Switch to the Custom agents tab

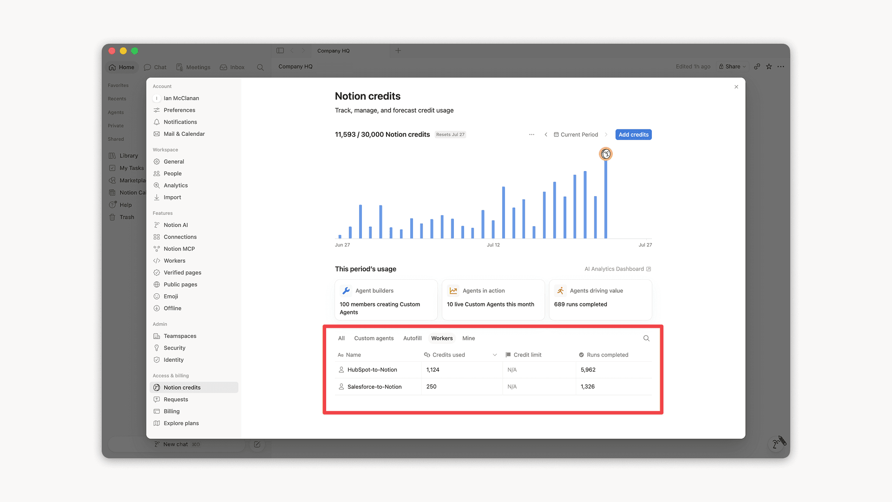[374, 338]
